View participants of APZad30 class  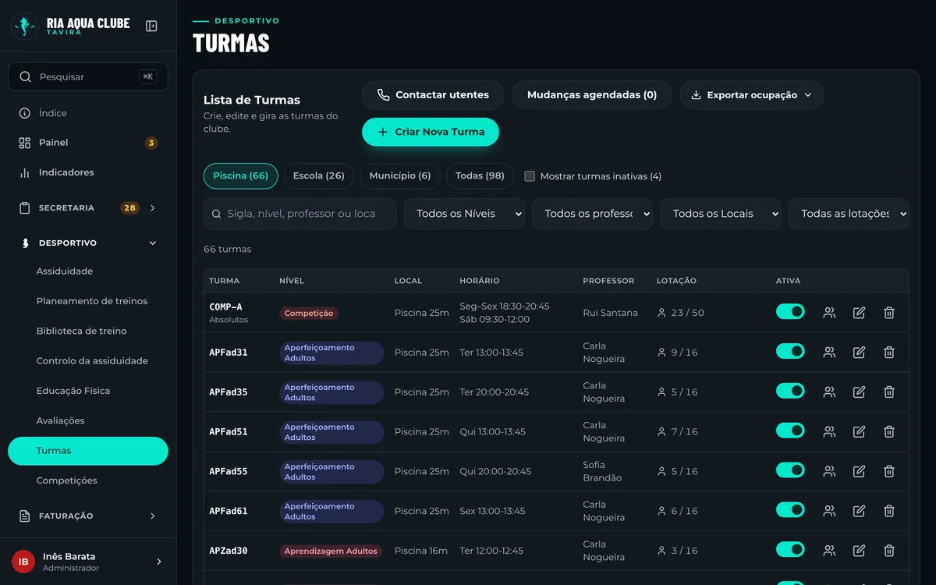pyautogui.click(x=829, y=551)
